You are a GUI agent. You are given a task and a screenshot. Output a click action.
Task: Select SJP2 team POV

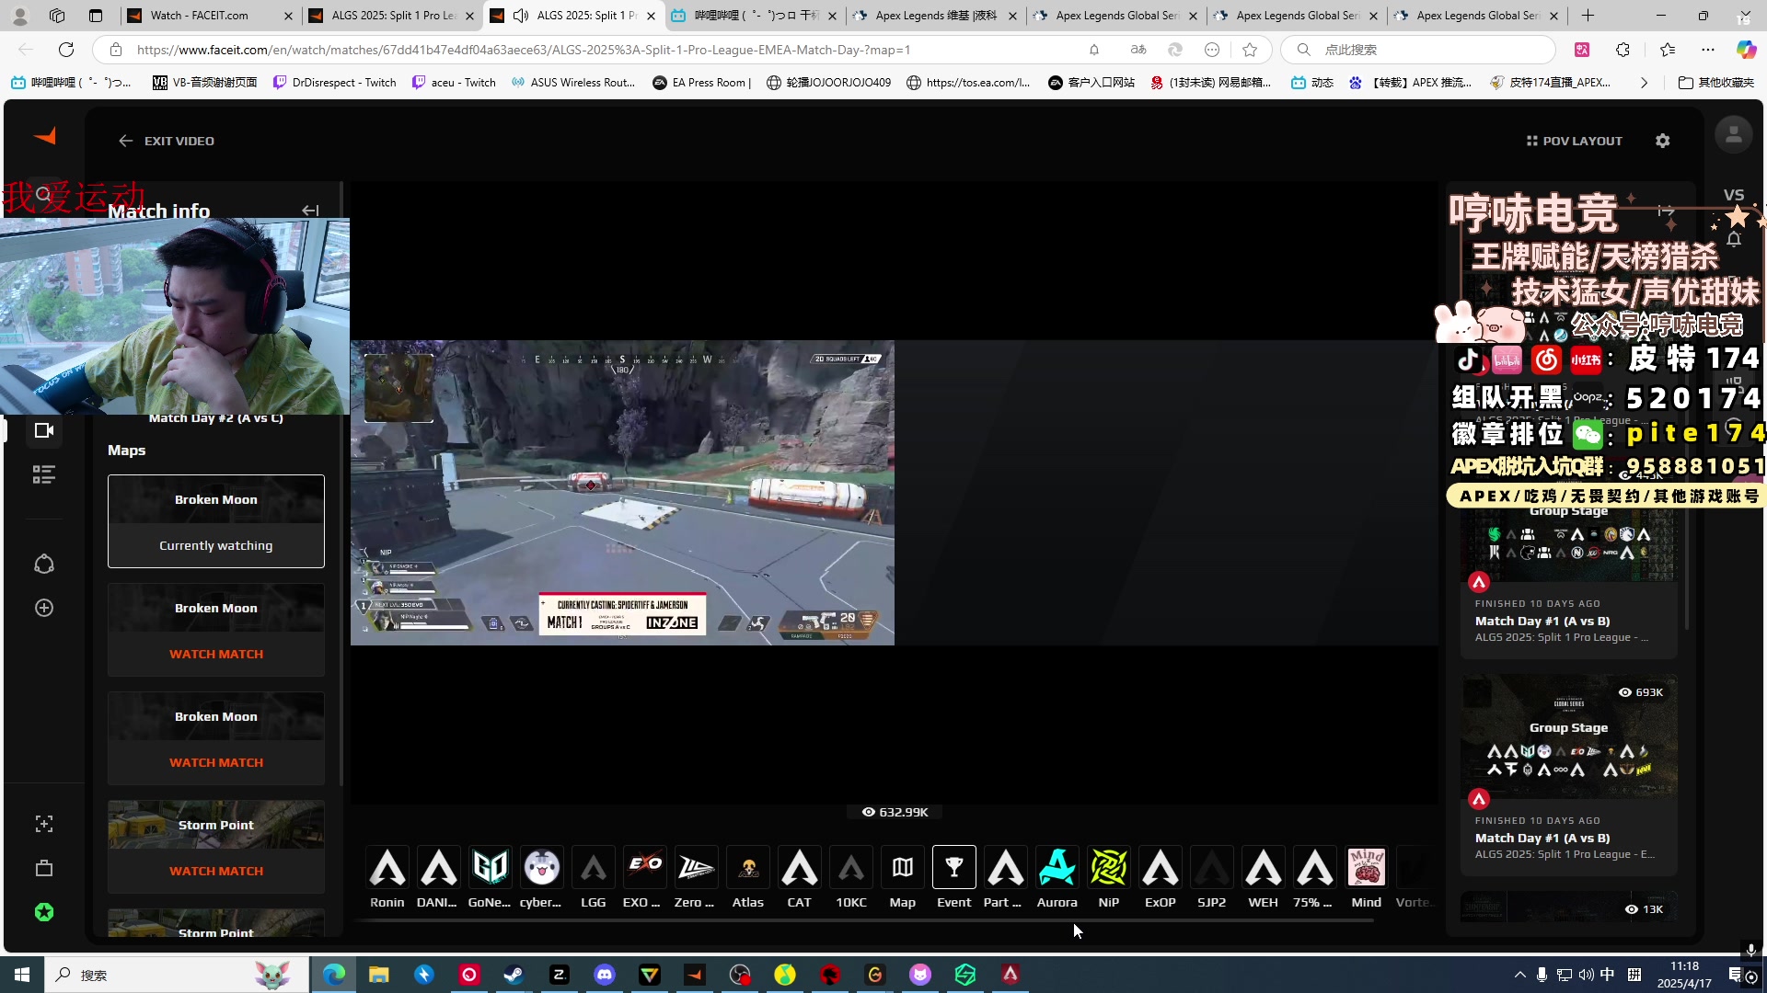[1212, 877]
